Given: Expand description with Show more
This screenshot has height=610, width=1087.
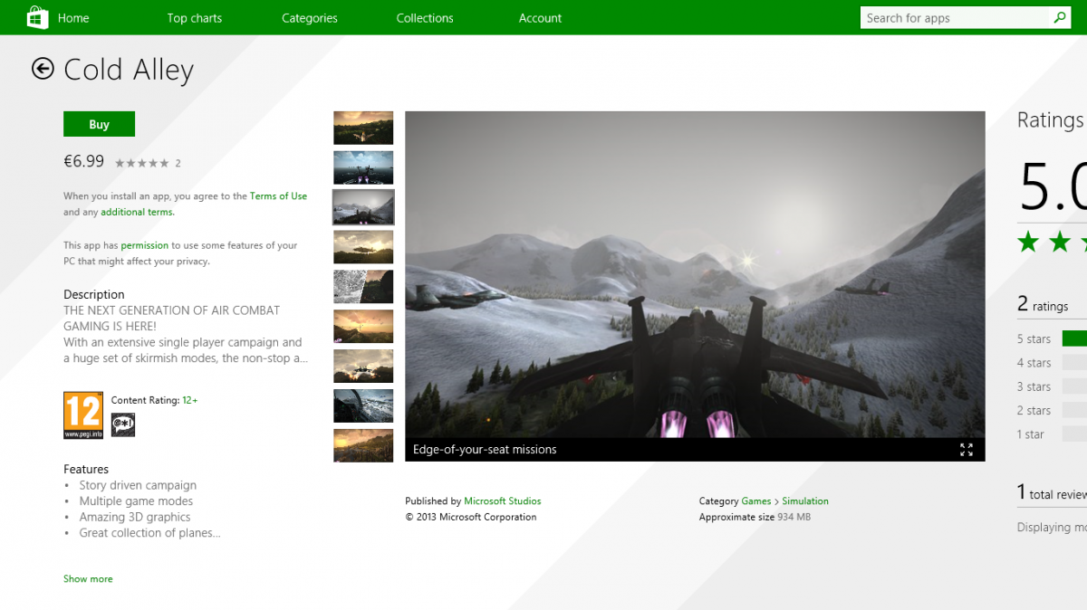Looking at the screenshot, I should 88,579.
